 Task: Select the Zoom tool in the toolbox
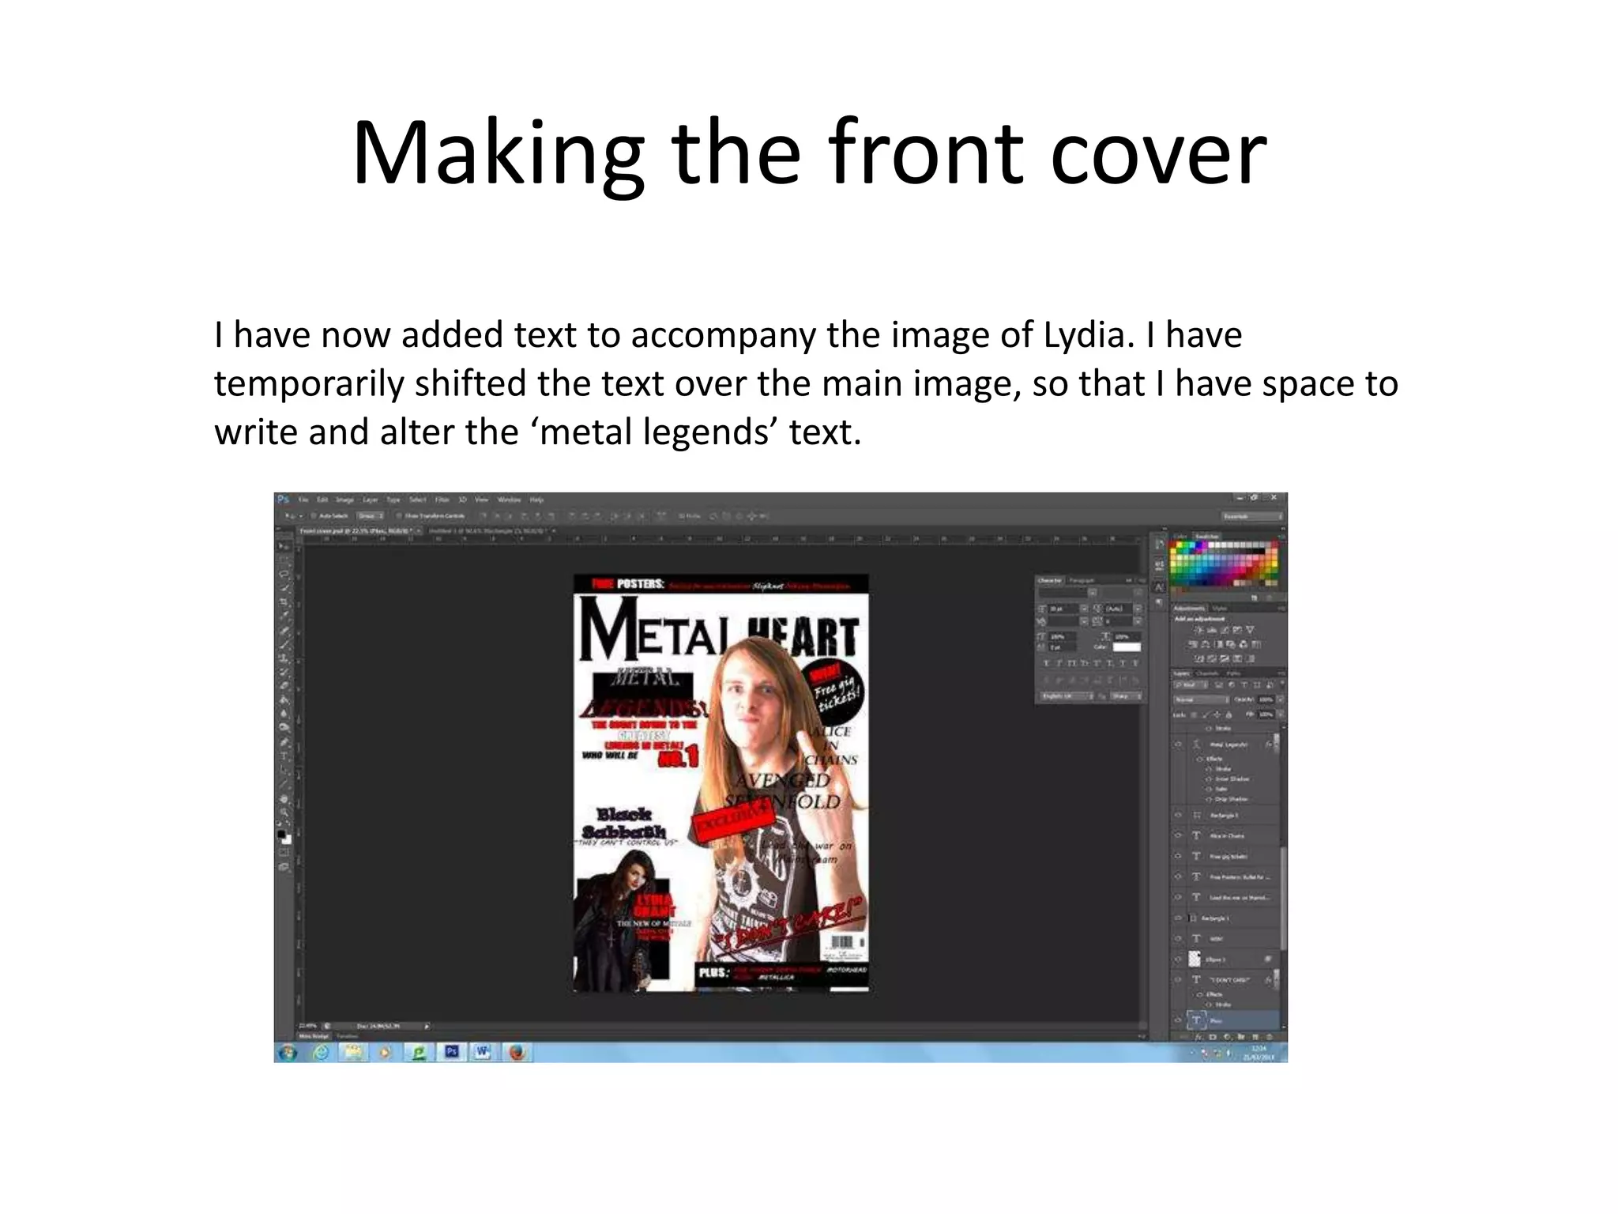[x=284, y=812]
